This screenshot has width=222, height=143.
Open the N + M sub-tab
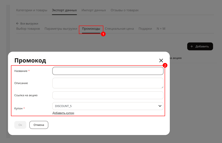coord(161,29)
